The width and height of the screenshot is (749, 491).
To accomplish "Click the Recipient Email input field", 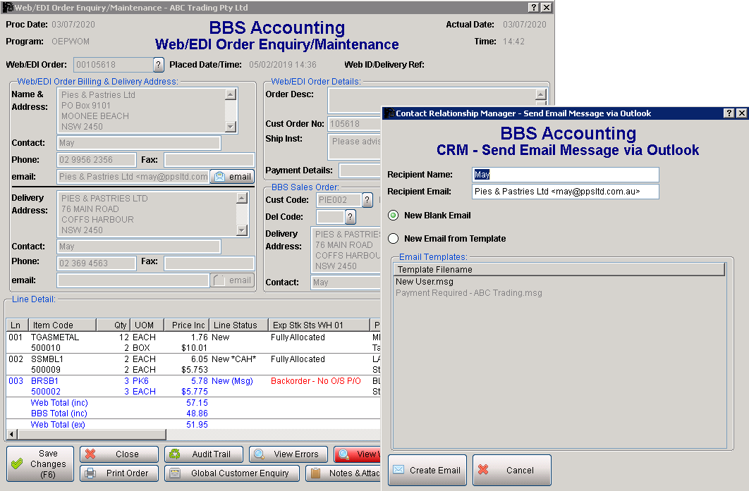I will [x=565, y=192].
